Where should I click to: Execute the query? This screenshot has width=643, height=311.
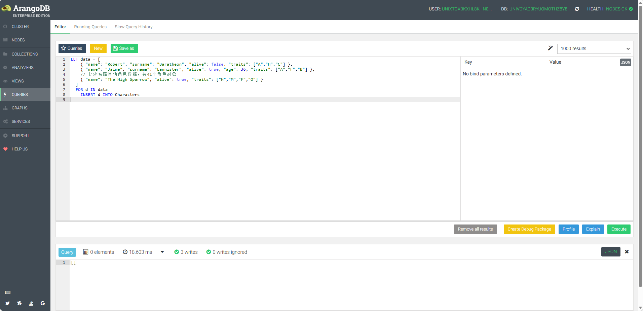point(619,229)
